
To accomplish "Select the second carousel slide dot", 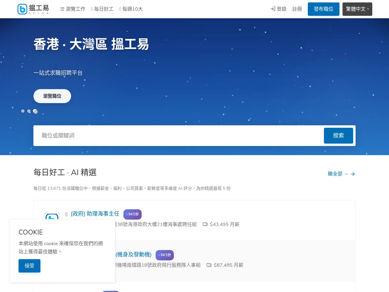I will [29, 111].
